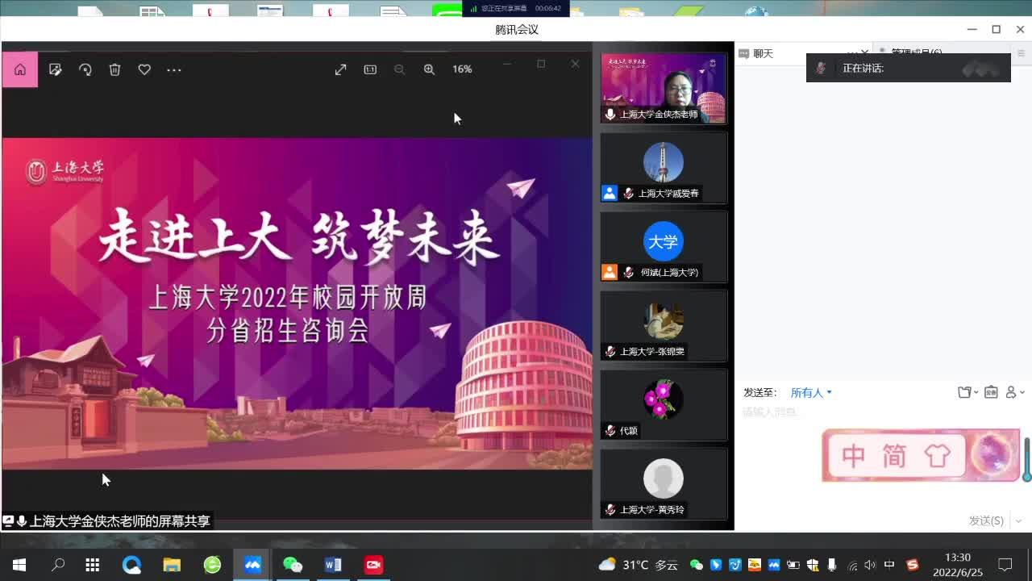
Task: Open Word from the taskbar
Action: 333,565
